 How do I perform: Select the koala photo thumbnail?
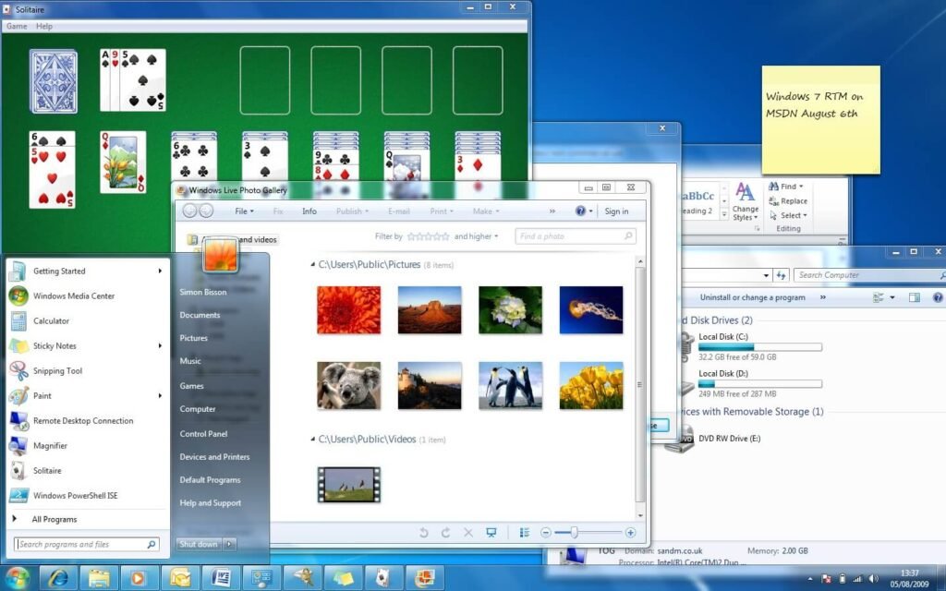[x=348, y=385]
